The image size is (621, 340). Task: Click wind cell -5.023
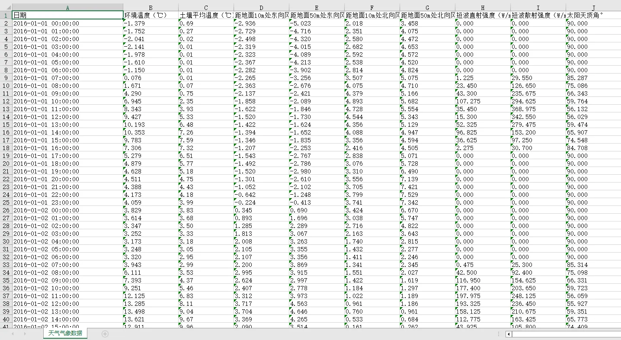coord(317,23)
